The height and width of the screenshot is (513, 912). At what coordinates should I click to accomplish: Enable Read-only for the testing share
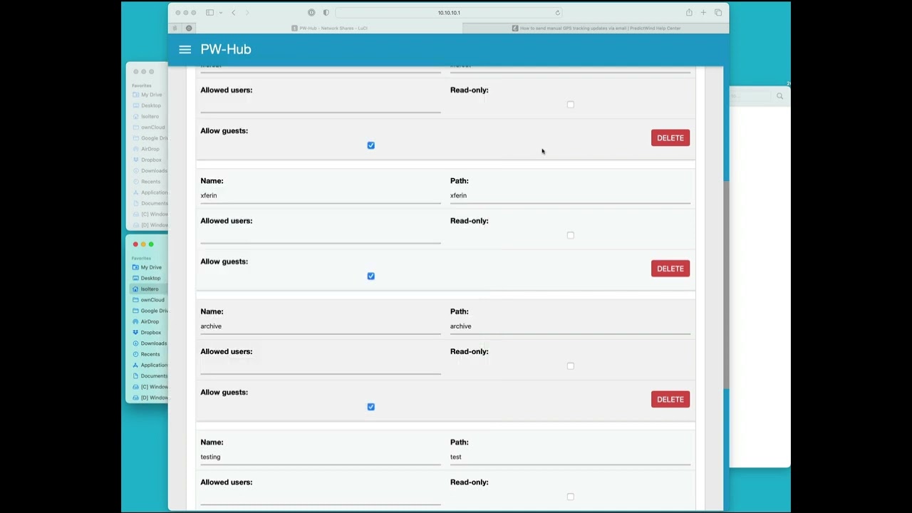click(x=570, y=497)
